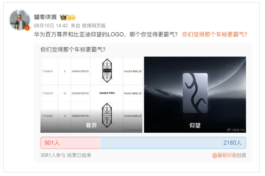Click trademark number 77166550
Viewport: 265px width, 176px height.
(48, 93)
